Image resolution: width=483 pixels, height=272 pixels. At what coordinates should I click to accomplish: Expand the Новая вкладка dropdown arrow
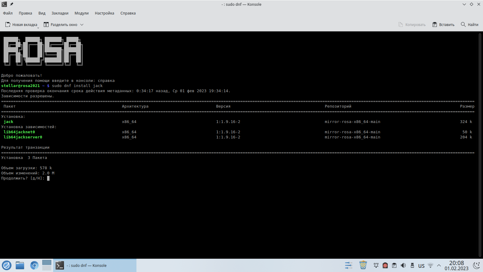tap(38, 28)
